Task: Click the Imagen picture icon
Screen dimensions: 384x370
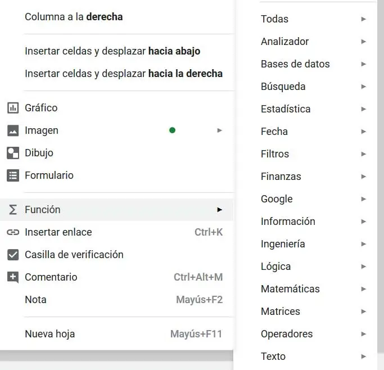Action: coord(12,130)
